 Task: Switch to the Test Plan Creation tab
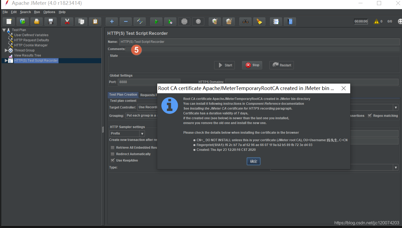click(x=123, y=95)
